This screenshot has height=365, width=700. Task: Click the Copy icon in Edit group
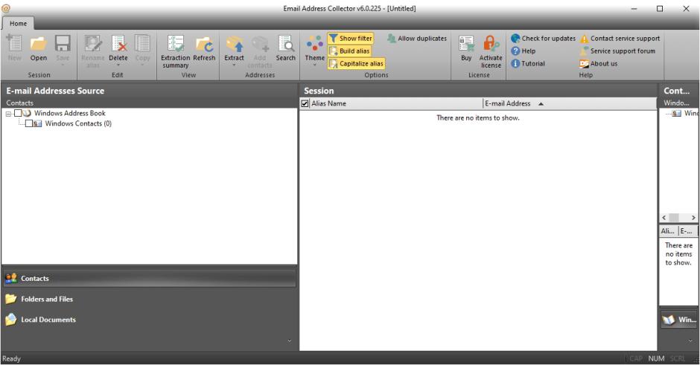pos(142,44)
